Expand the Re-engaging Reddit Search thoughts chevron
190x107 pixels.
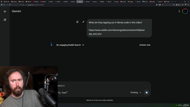83,45
